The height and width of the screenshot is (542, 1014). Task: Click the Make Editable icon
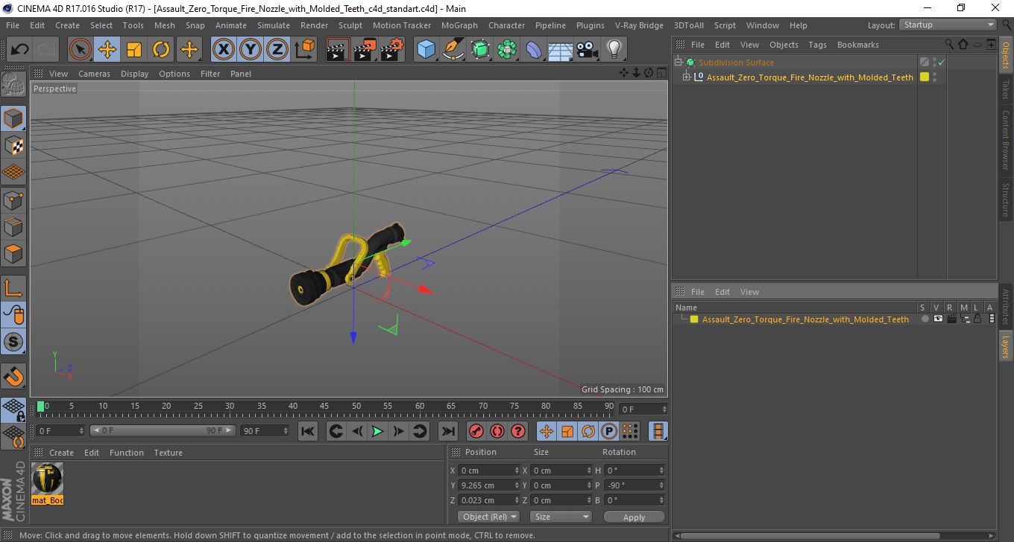(13, 84)
